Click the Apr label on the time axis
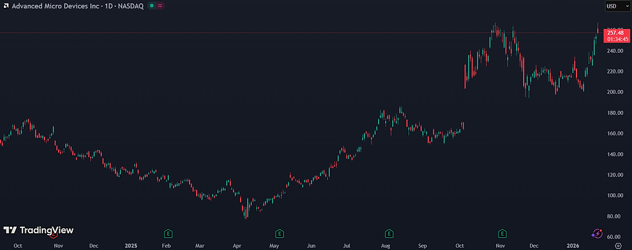Image resolution: width=632 pixels, height=250 pixels. click(237, 245)
